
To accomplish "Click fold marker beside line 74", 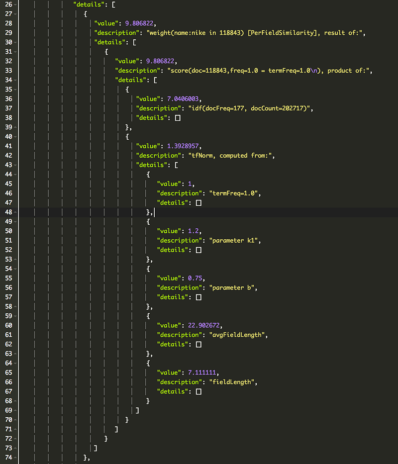I will click(x=15, y=458).
